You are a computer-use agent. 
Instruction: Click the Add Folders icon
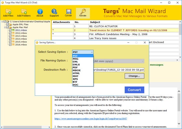[x=24, y=11]
